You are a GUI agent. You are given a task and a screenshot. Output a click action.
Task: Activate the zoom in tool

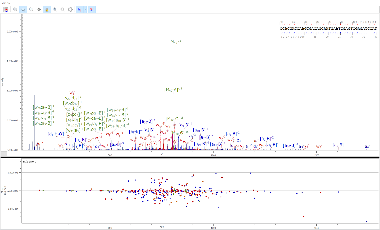(x=23, y=10)
